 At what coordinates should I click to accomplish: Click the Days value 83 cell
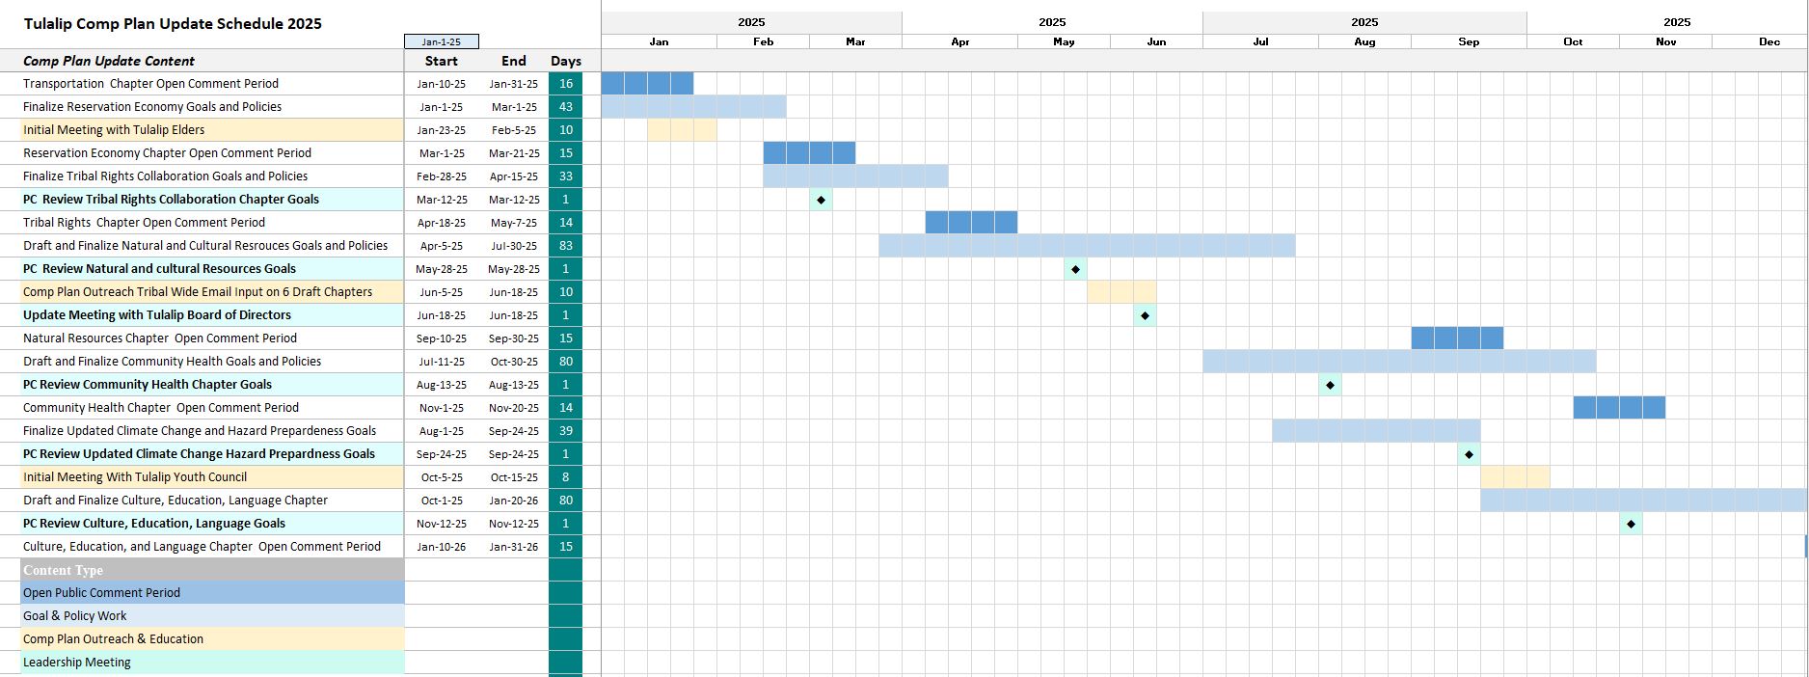[565, 246]
